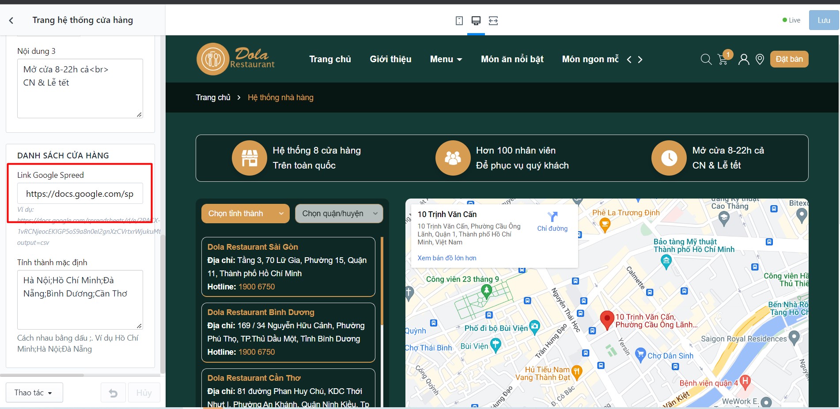Switch to full-width preview icon
The image size is (840, 409).
click(493, 21)
